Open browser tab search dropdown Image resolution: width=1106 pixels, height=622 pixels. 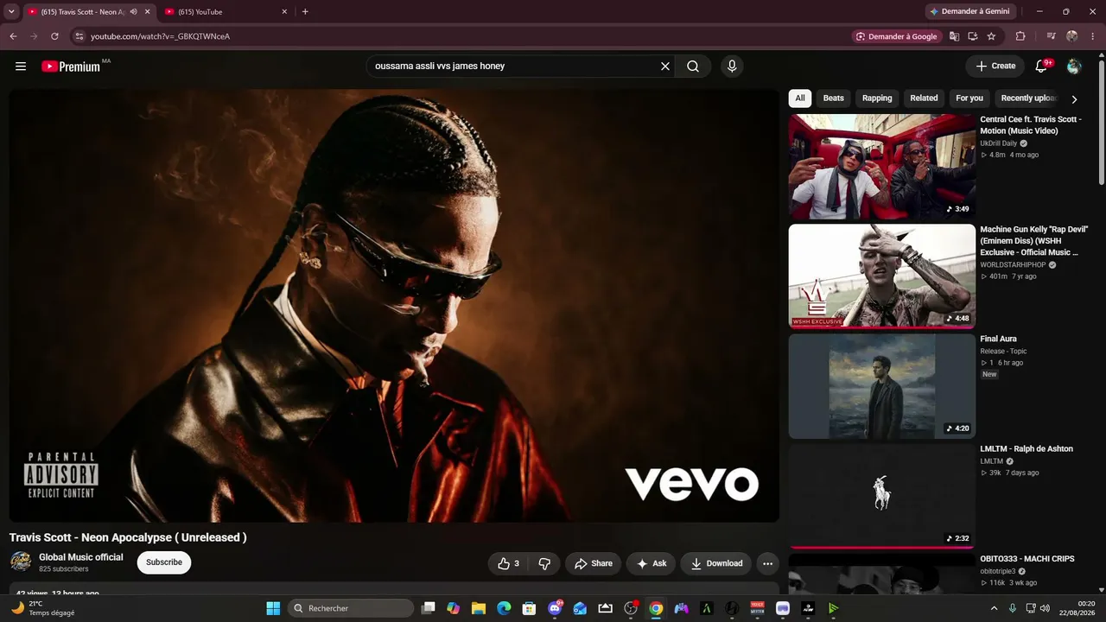(x=11, y=11)
